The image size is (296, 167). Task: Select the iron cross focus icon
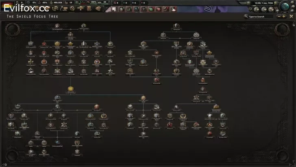(x=31, y=62)
